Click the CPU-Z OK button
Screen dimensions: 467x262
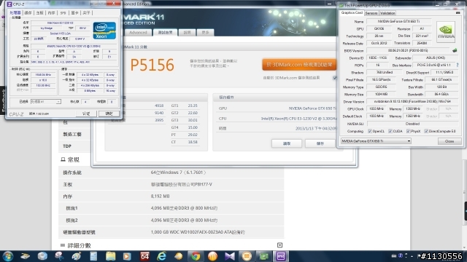109,114
